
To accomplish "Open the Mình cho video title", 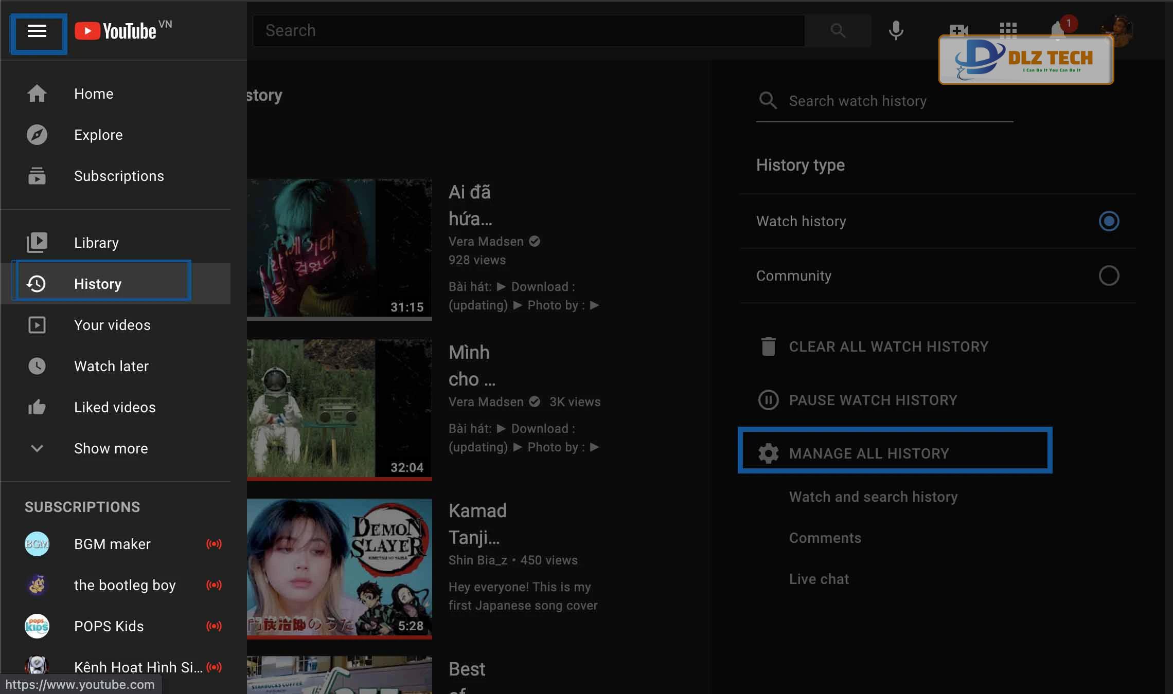I will pos(472,366).
